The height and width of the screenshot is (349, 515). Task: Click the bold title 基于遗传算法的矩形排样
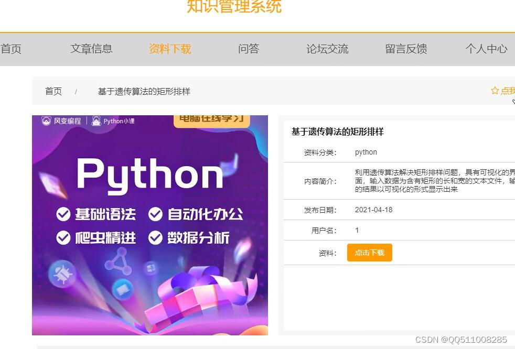(x=338, y=132)
